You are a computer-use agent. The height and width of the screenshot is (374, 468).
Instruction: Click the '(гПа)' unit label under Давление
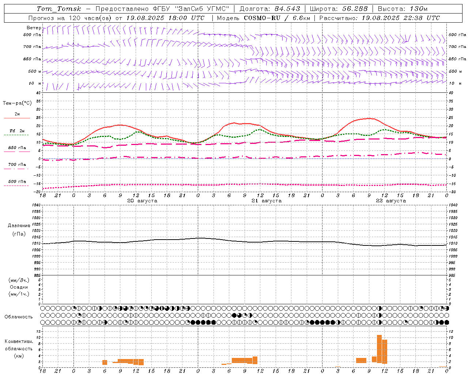tap(19, 234)
